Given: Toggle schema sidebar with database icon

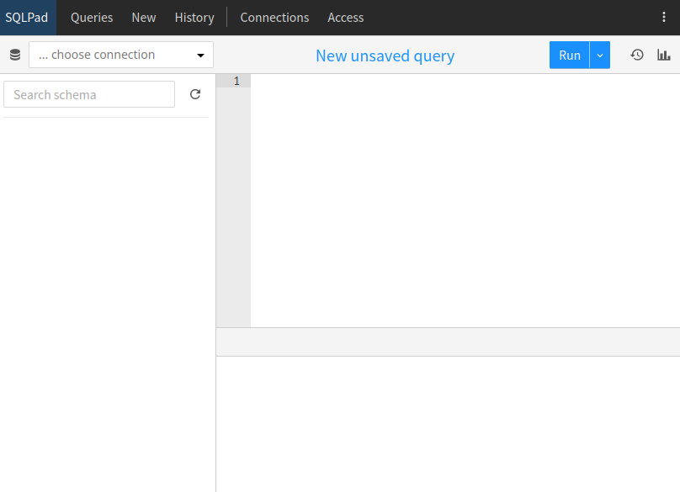Looking at the screenshot, I should tap(15, 56).
